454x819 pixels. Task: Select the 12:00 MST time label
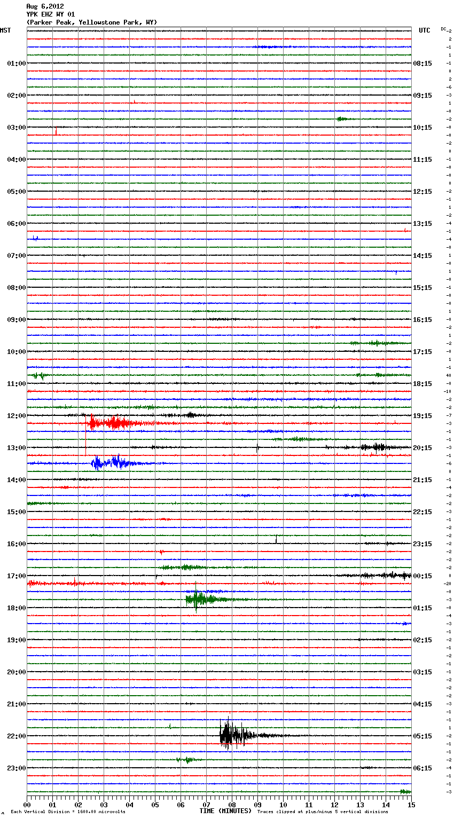pos(17,416)
